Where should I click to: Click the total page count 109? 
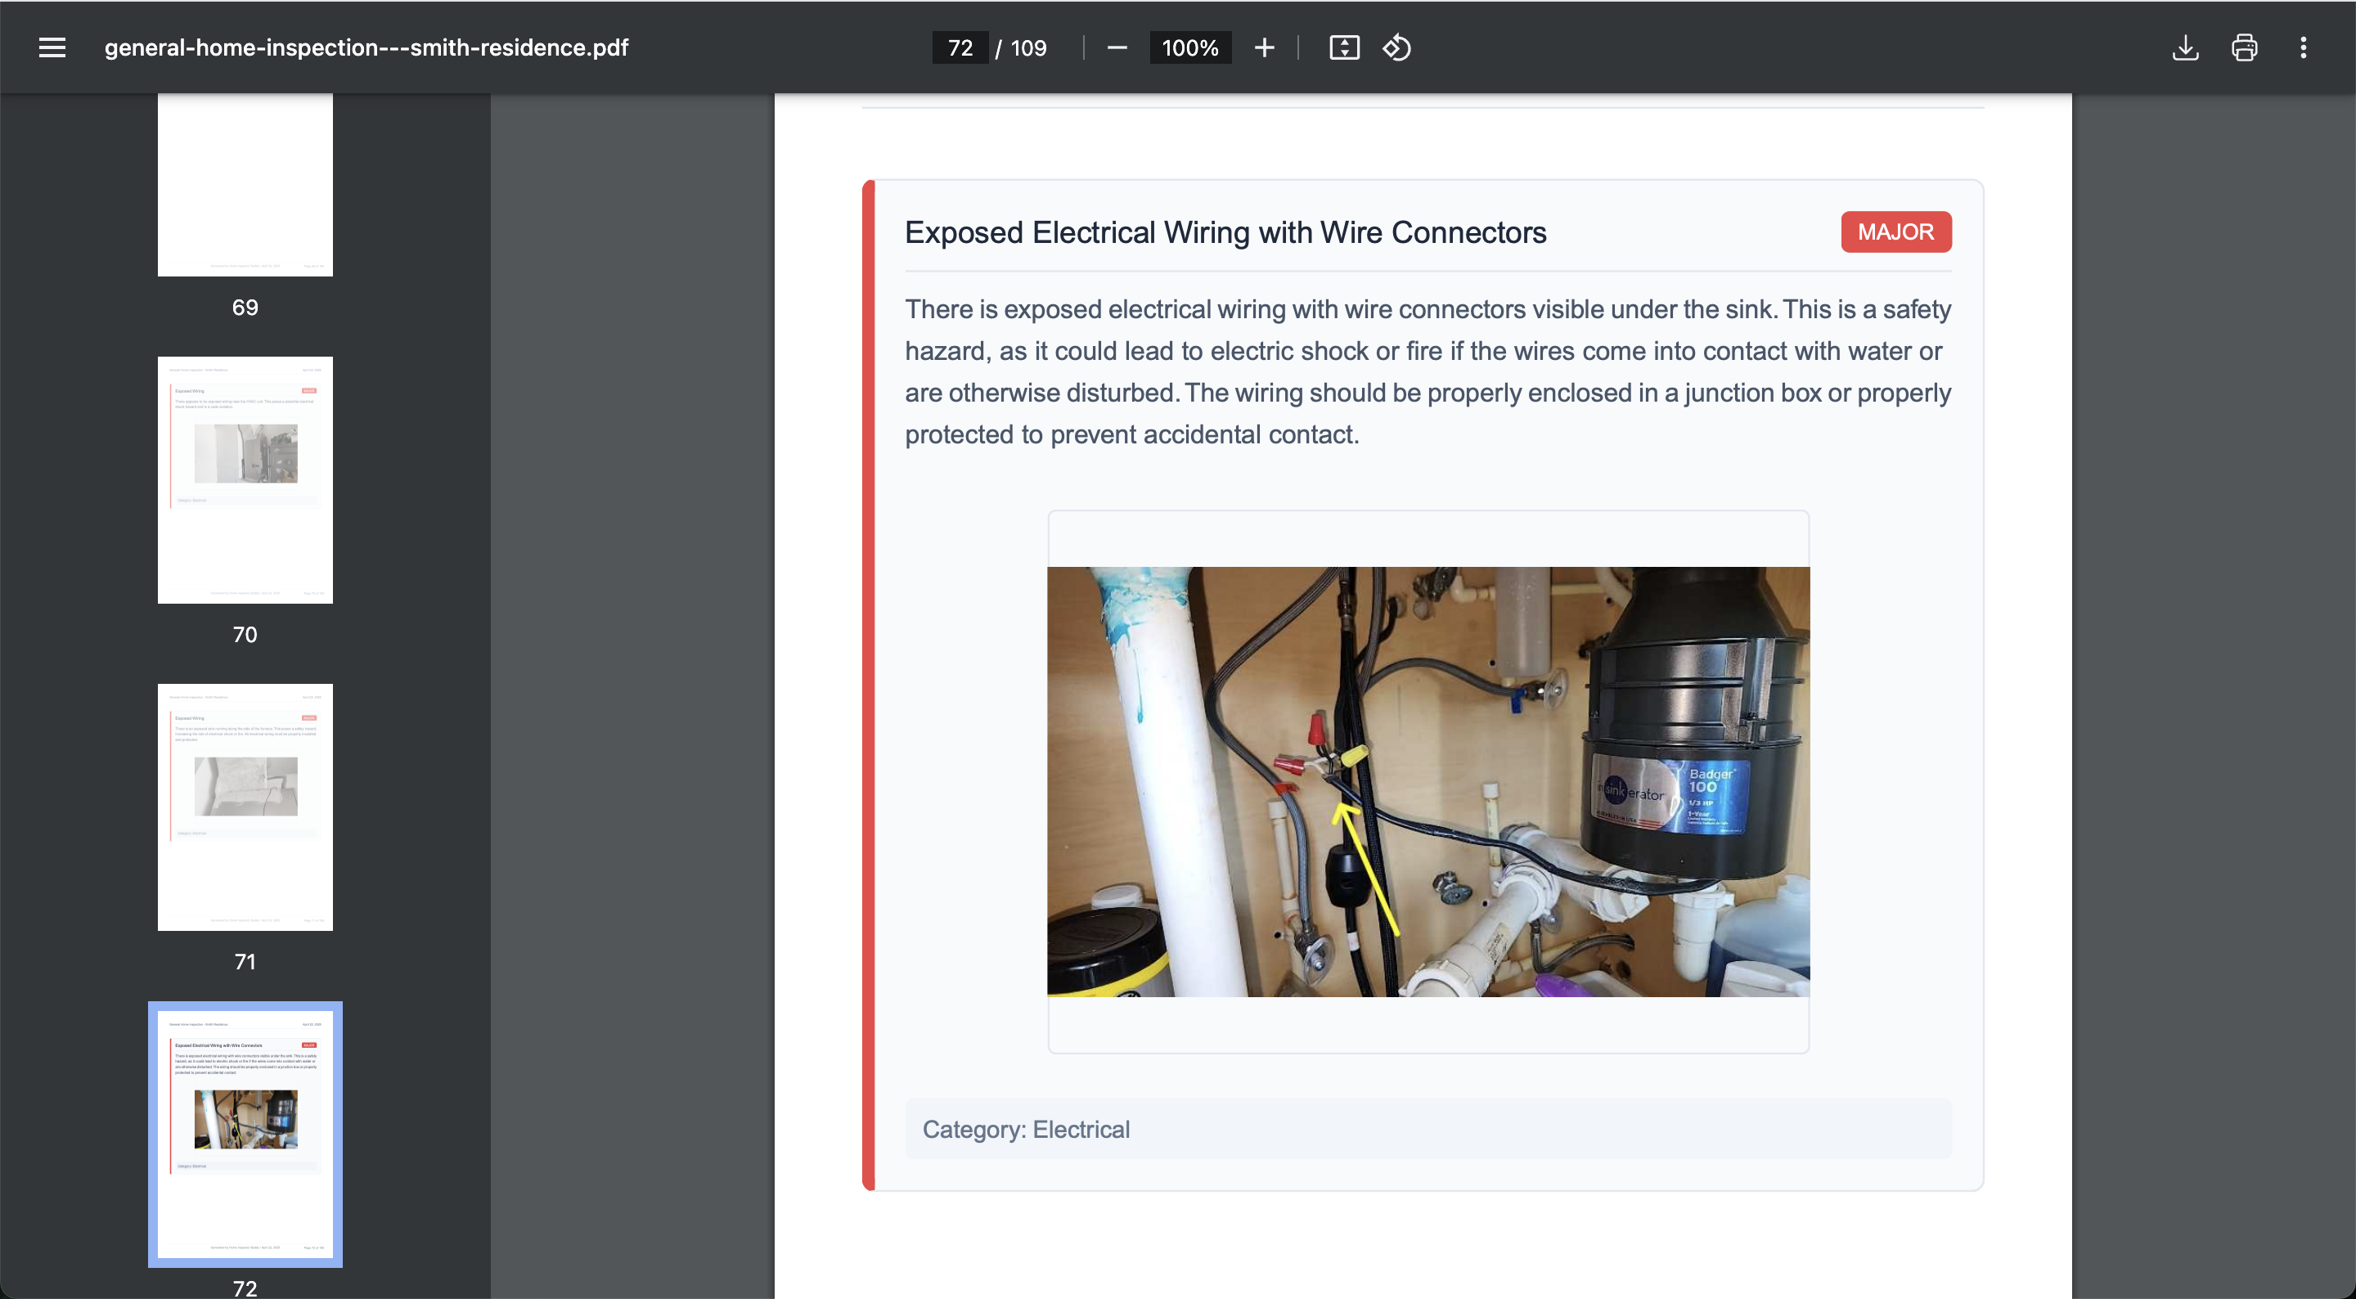(x=1028, y=47)
